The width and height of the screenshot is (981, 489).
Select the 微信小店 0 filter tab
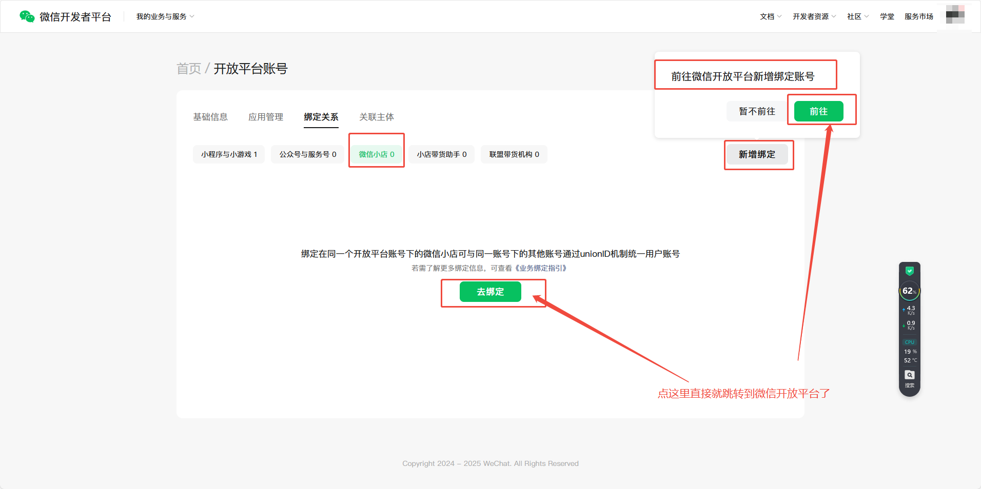pos(377,154)
